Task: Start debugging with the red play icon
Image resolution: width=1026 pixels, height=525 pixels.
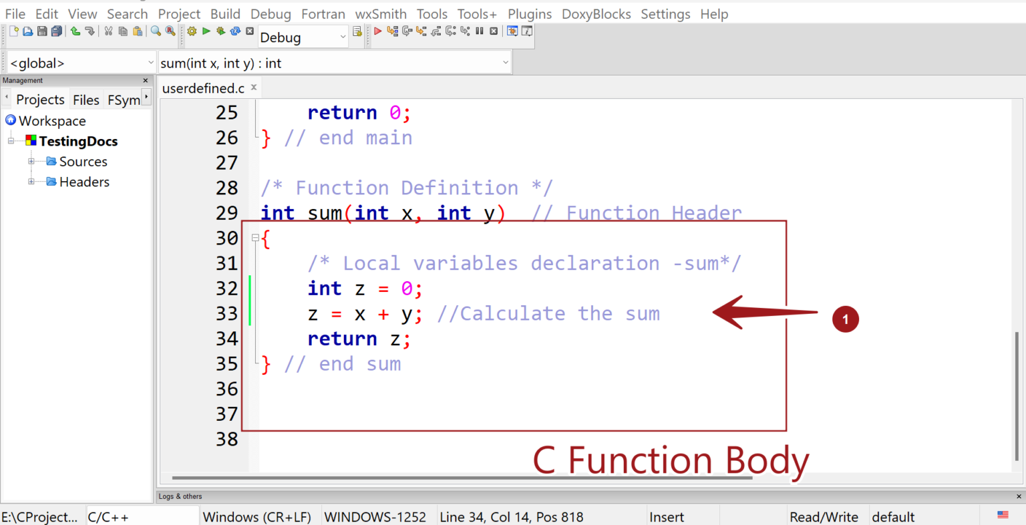Action: click(377, 31)
